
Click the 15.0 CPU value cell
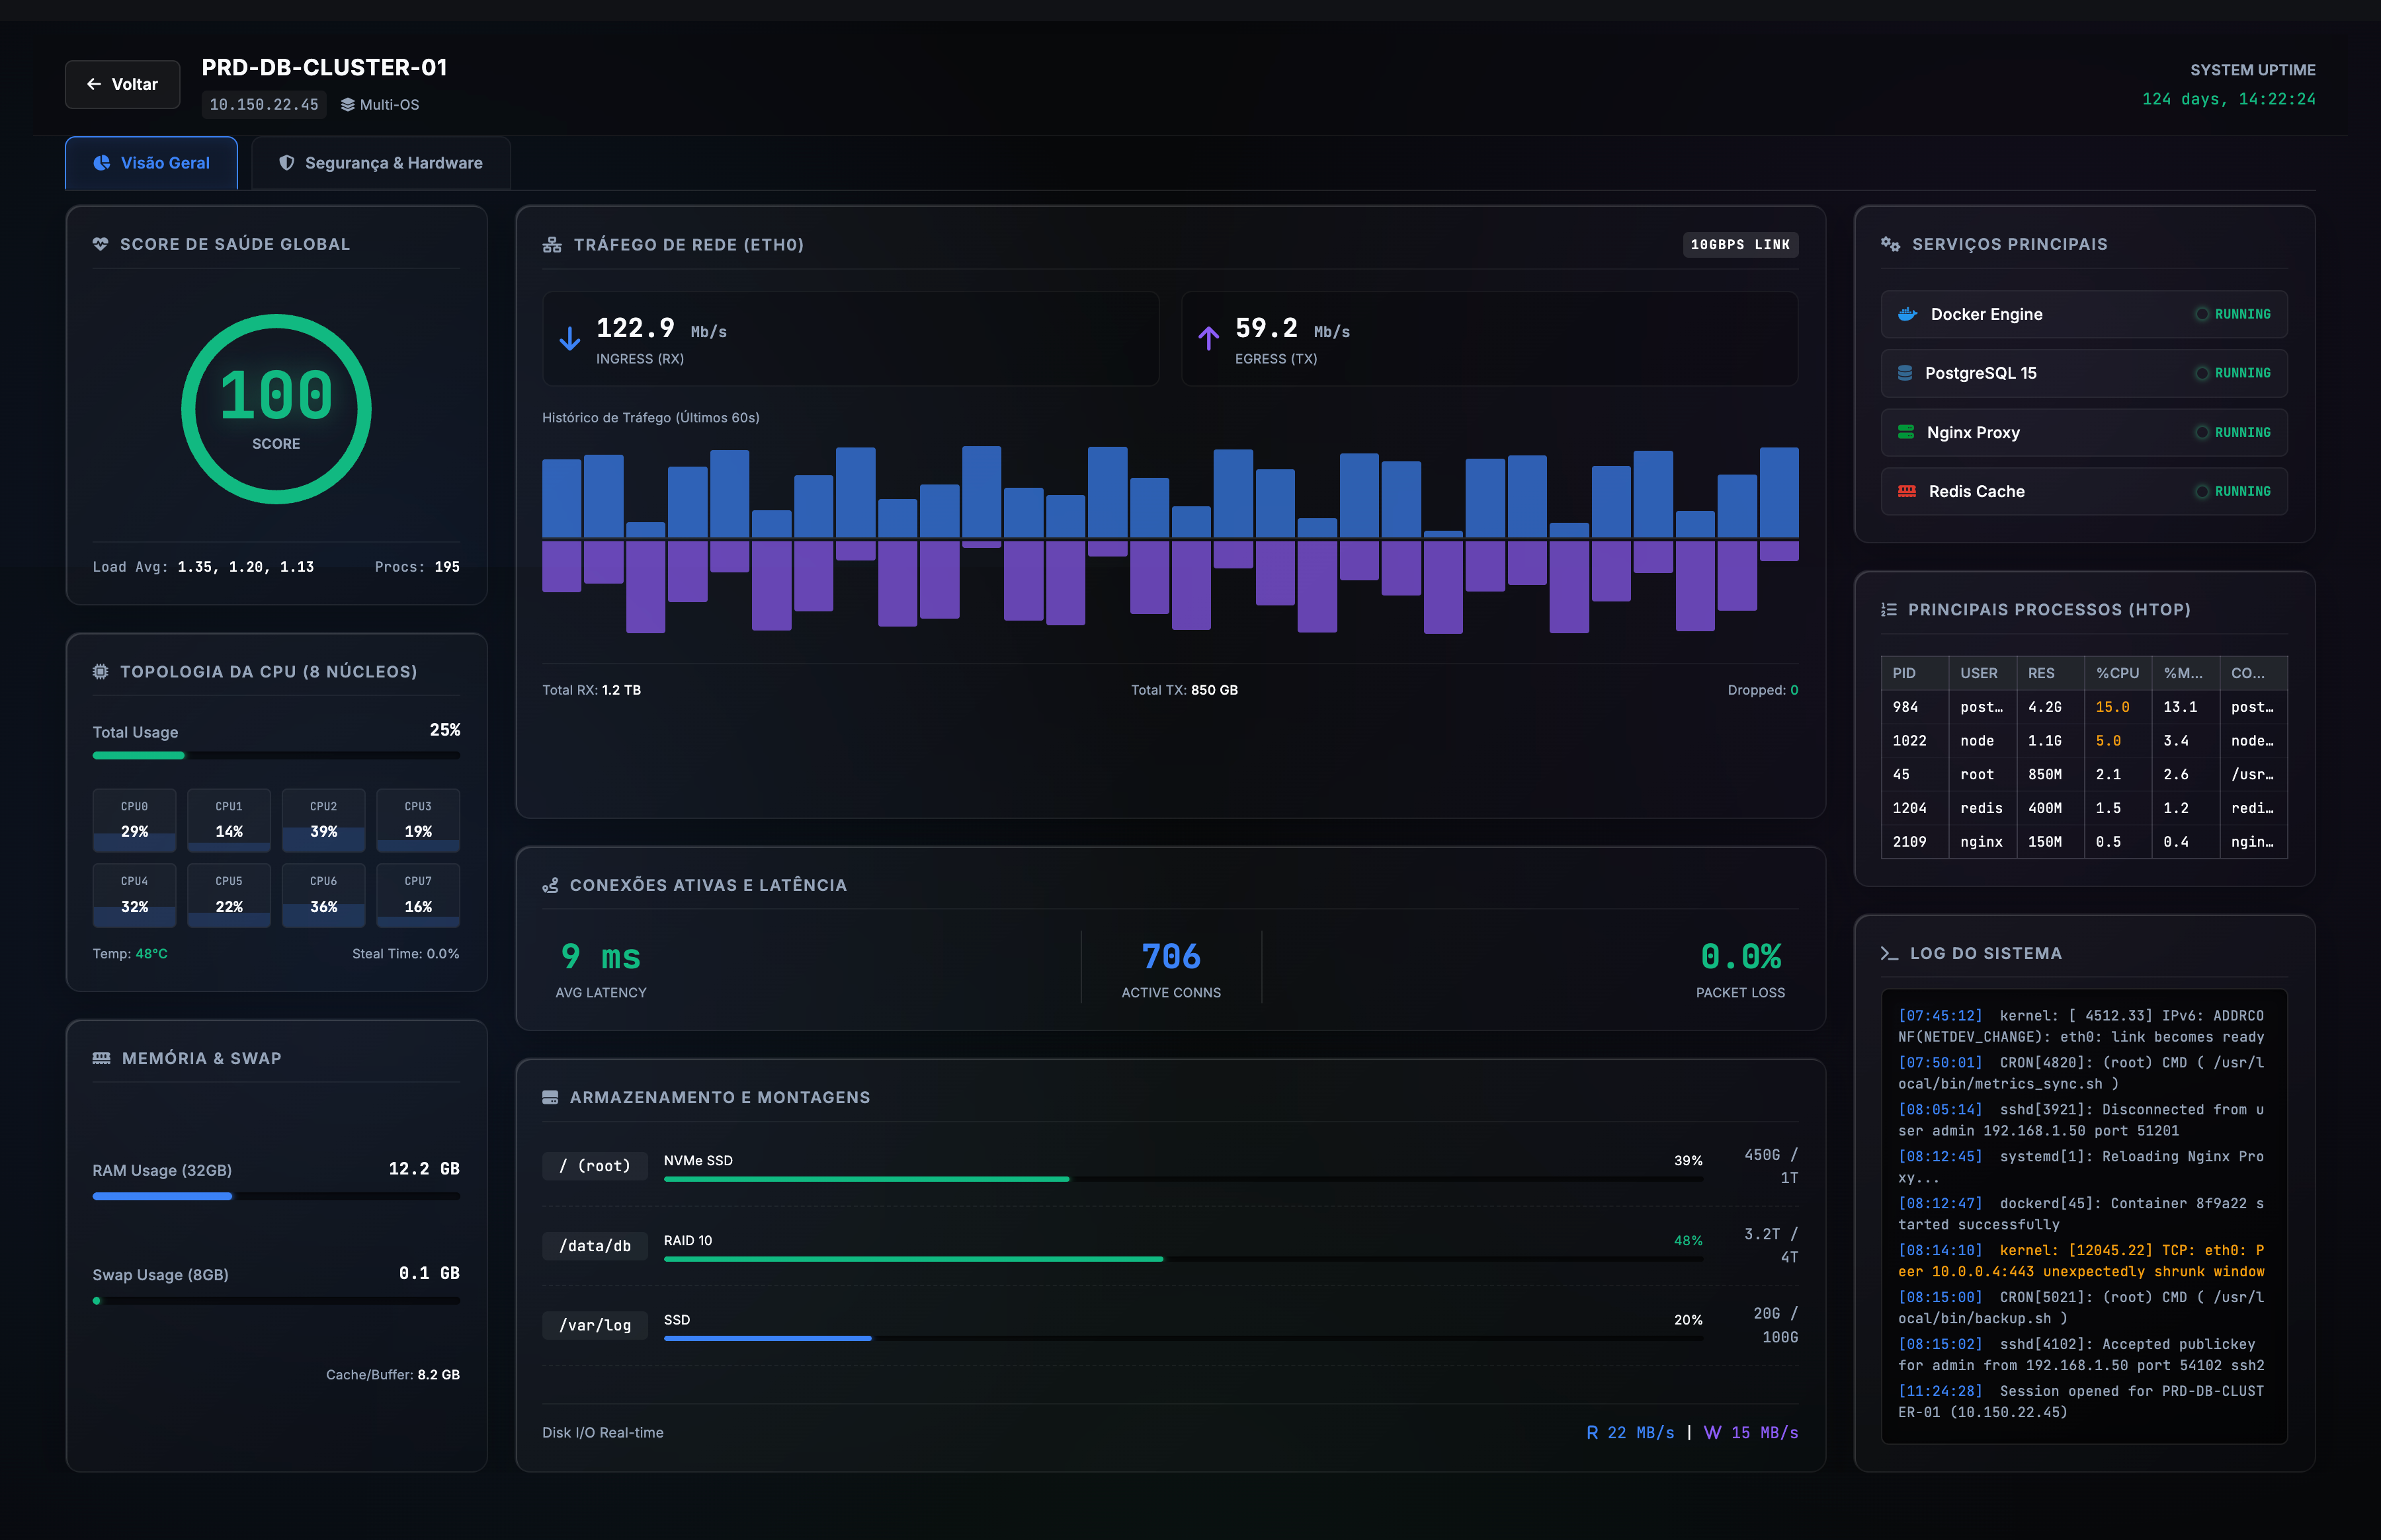pyautogui.click(x=2118, y=707)
